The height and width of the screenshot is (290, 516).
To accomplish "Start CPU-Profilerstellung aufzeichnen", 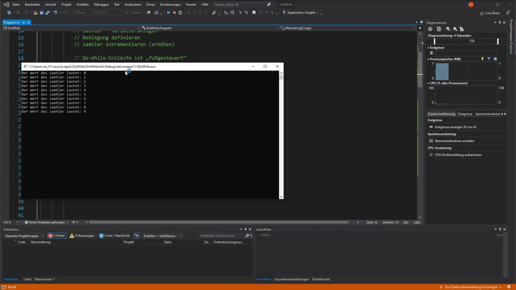I will pos(458,155).
